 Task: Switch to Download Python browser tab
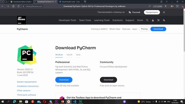[21, 2]
